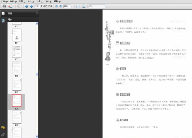This screenshot has width=192, height=138.
Task: Select the highlighted page 118 thumbnail
Action: pos(17,101)
